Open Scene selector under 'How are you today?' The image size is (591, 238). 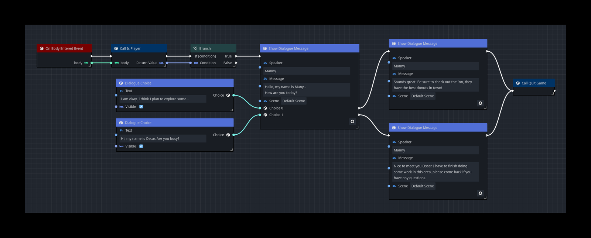(x=294, y=101)
